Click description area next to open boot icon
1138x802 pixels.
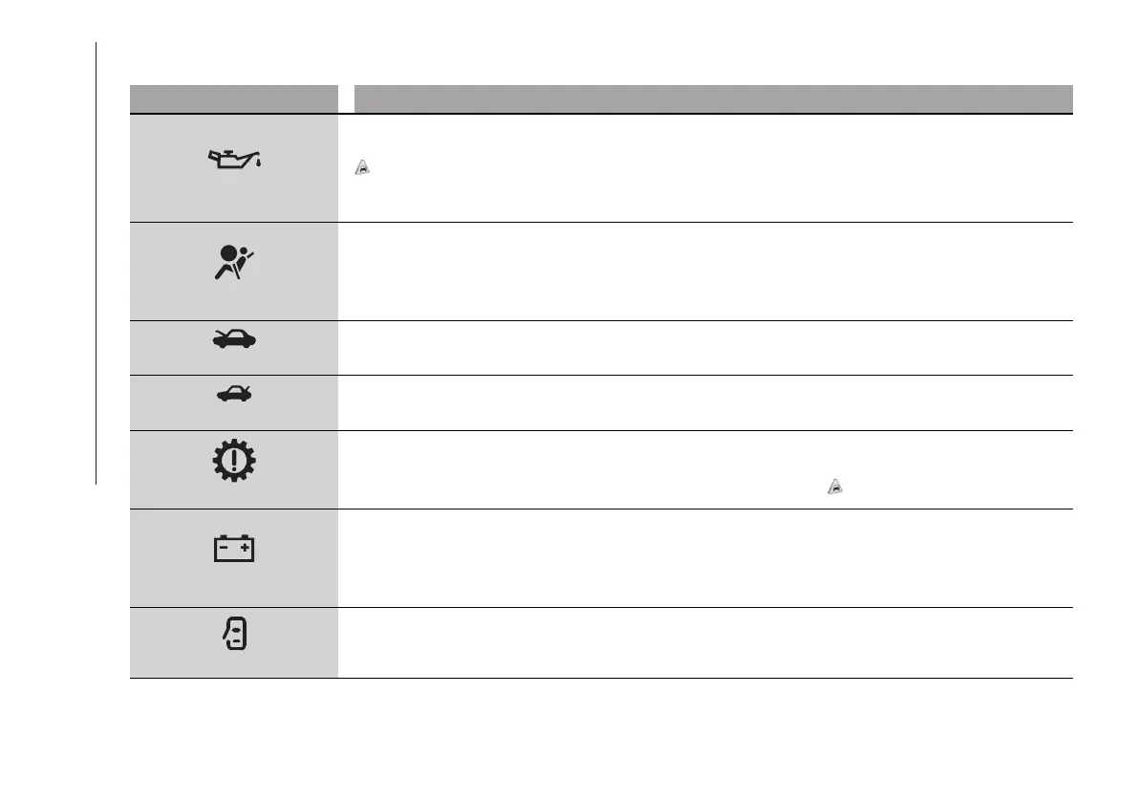pyautogui.click(x=707, y=402)
